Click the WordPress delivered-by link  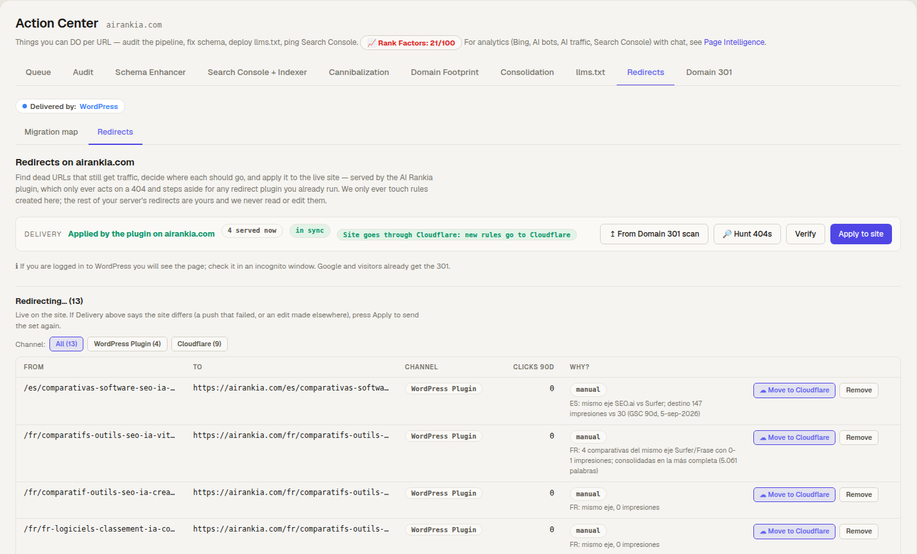pos(99,106)
